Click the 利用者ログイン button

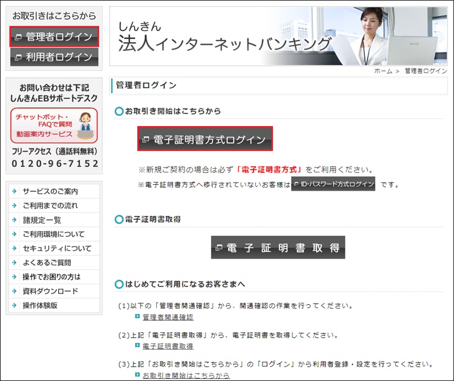54,57
